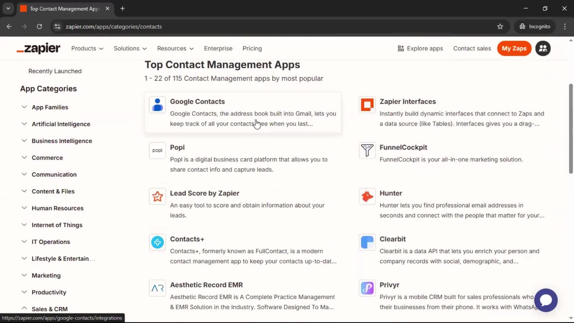
Task: Click Explore apps
Action: pos(420,48)
